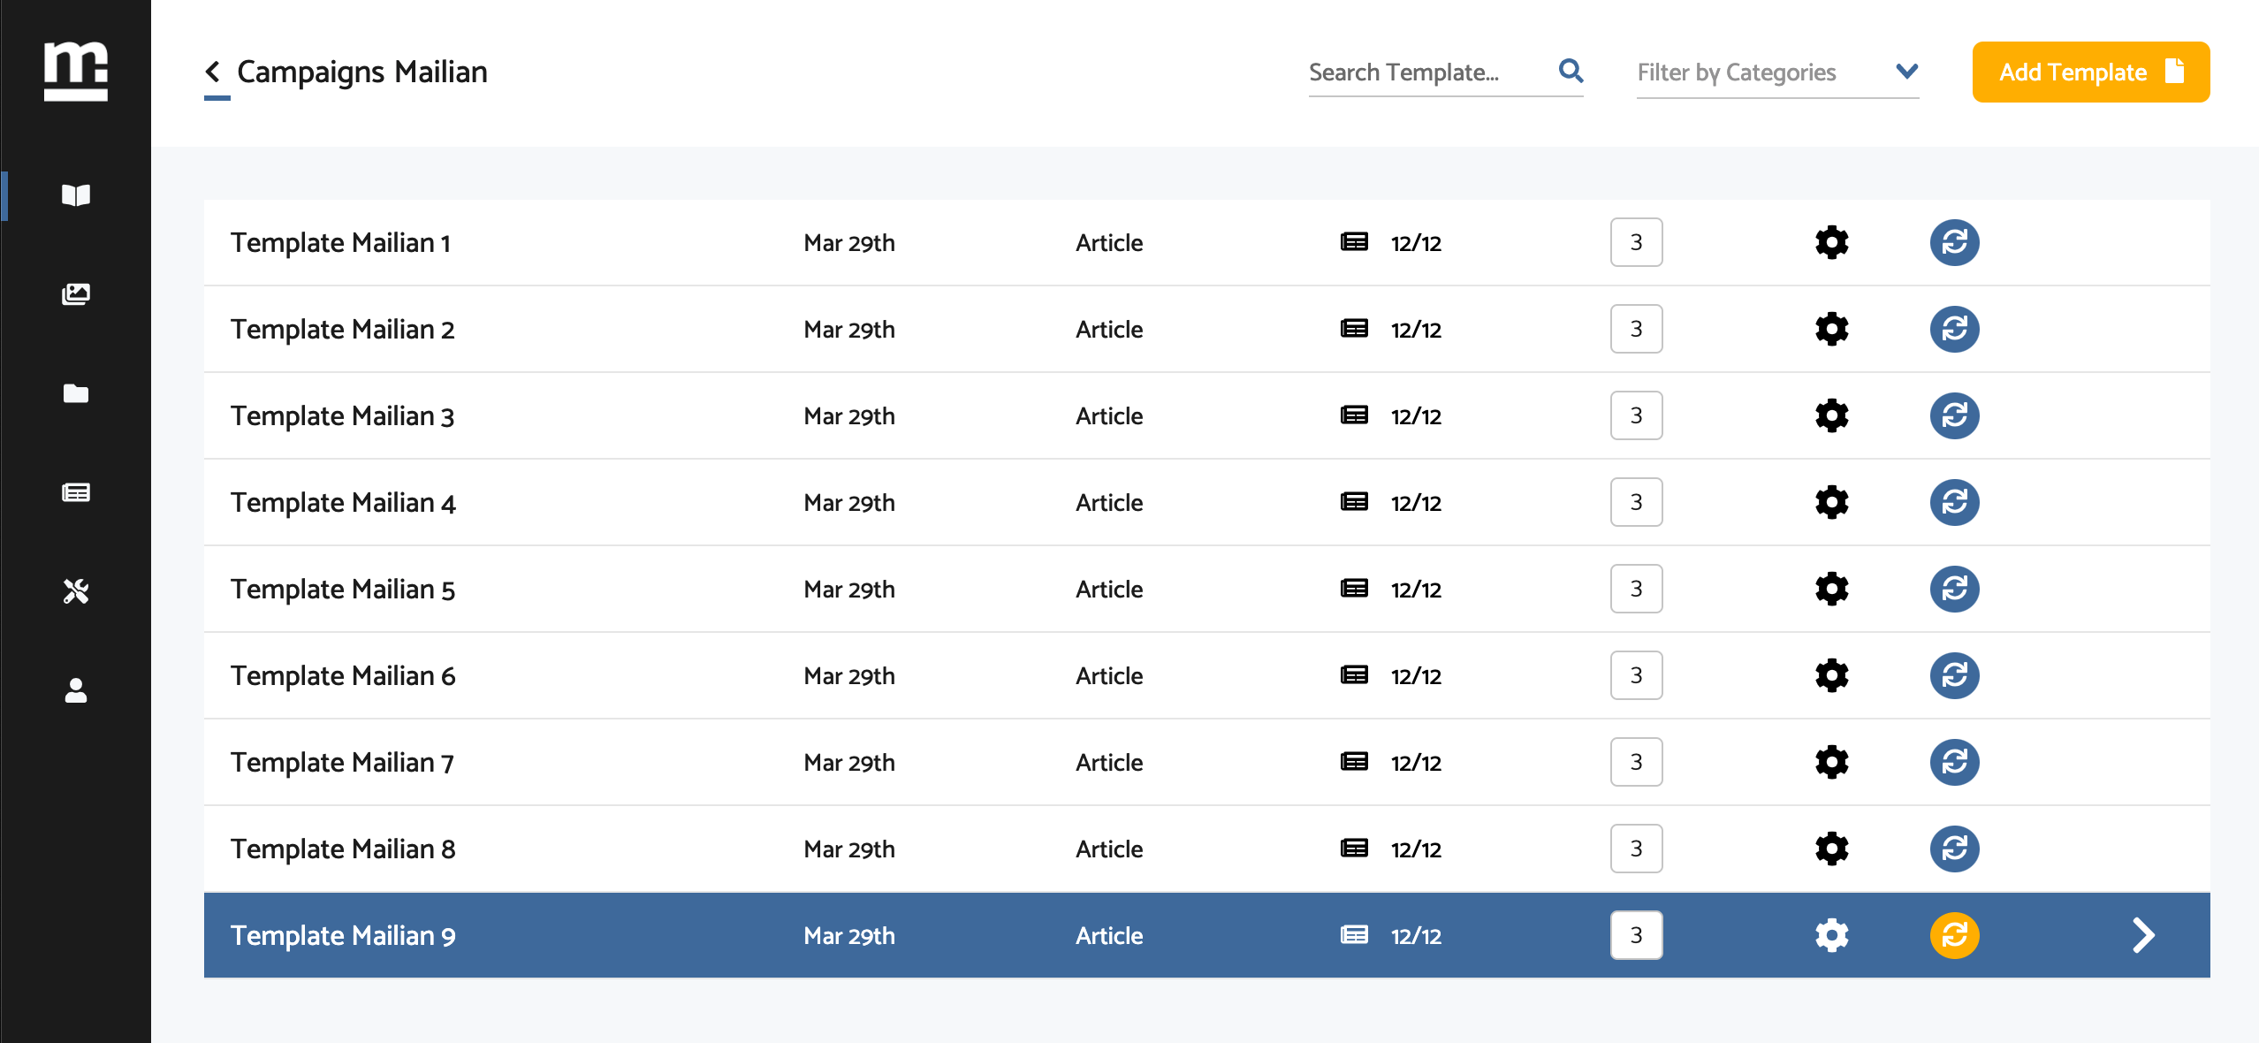Open the settings gear for Template Mailian 7
This screenshot has height=1043, width=2259.
pyautogui.click(x=1831, y=762)
